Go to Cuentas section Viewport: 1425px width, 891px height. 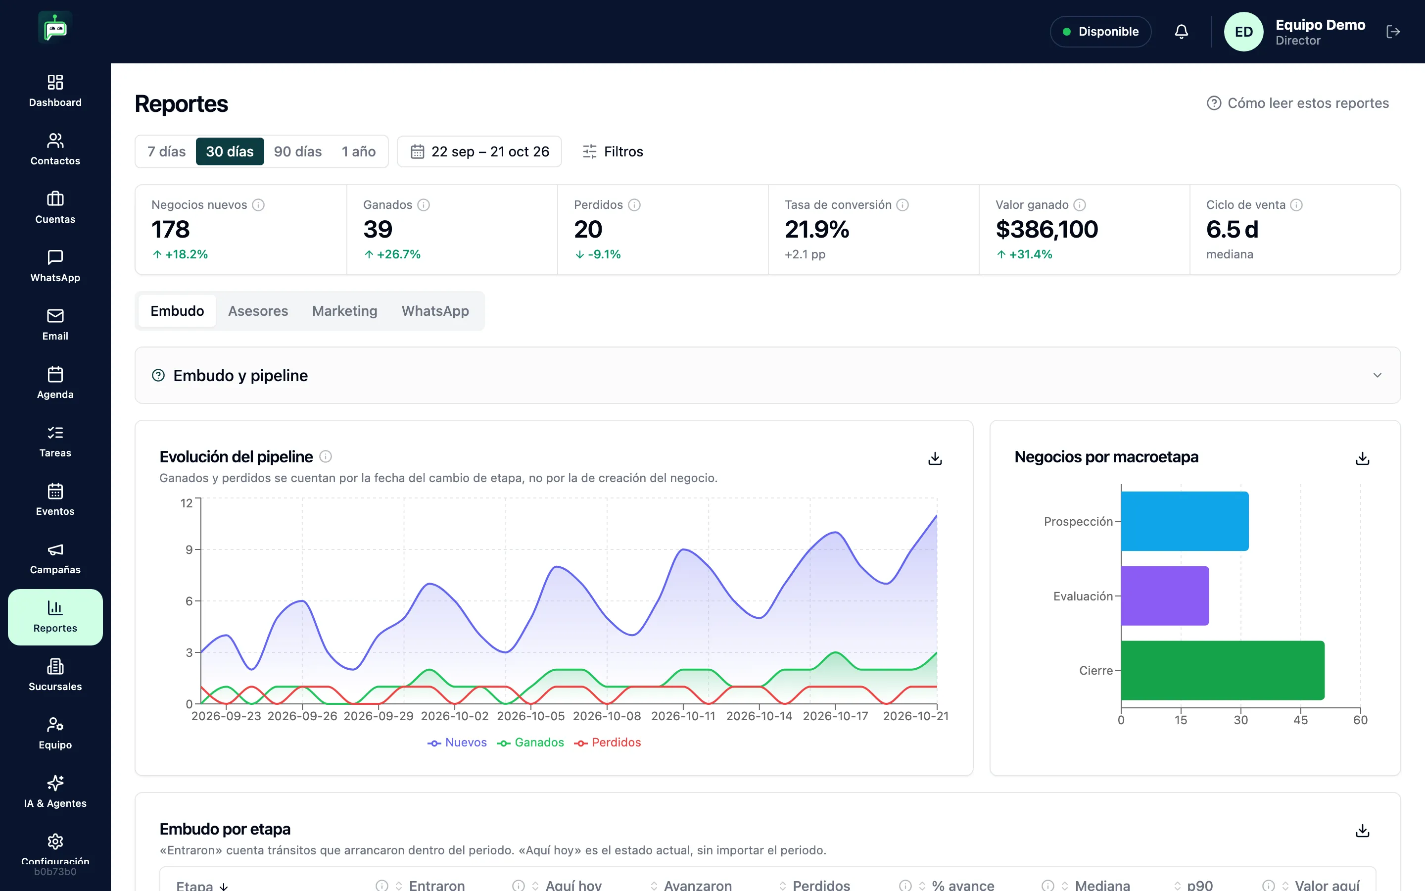[55, 207]
